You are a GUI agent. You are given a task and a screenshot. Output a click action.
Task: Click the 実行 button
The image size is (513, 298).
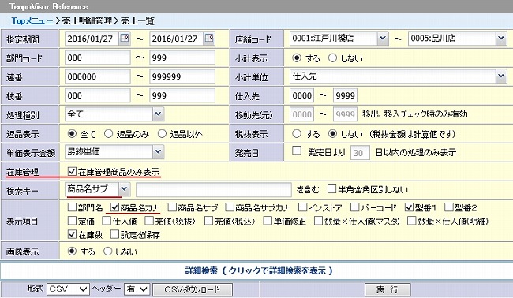pos(388,289)
